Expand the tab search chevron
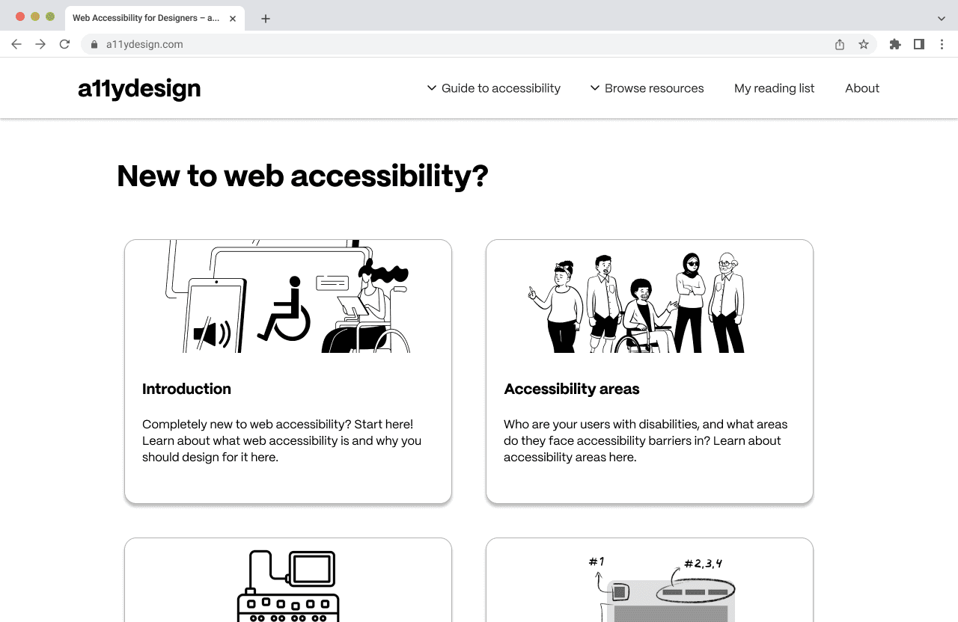The image size is (958, 622). 942,19
